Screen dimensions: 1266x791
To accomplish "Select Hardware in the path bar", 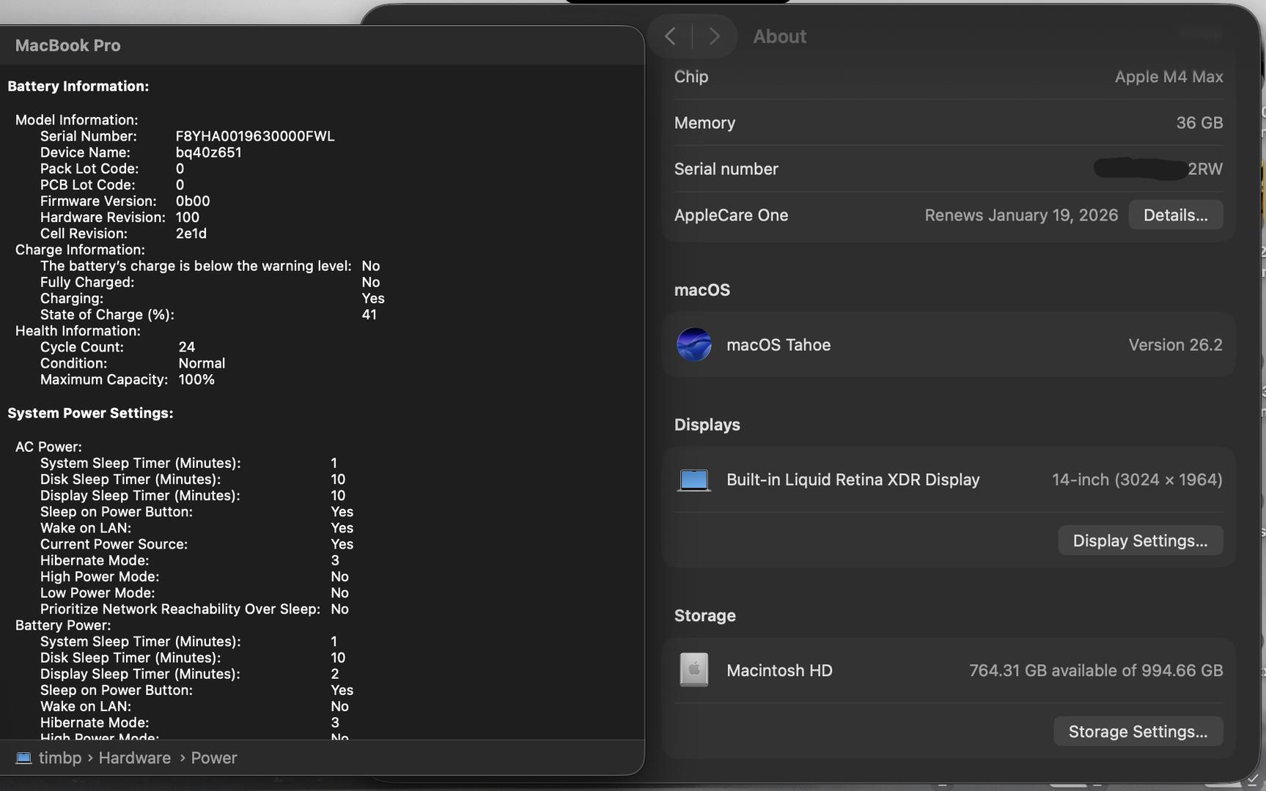I will pyautogui.click(x=134, y=758).
